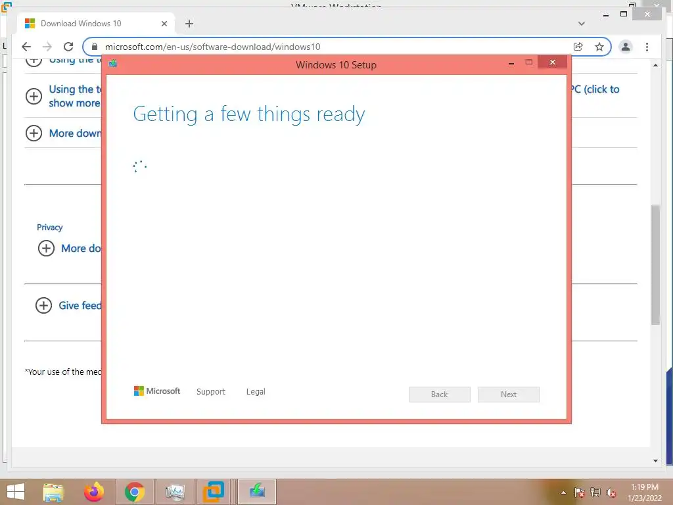Click the forward navigation arrow in Chrome
The image size is (673, 505).
pyautogui.click(x=47, y=47)
